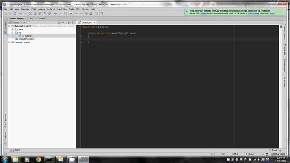This screenshot has width=290, height=163.
Task: Select the External Libraries tree item
Action: 21,43
